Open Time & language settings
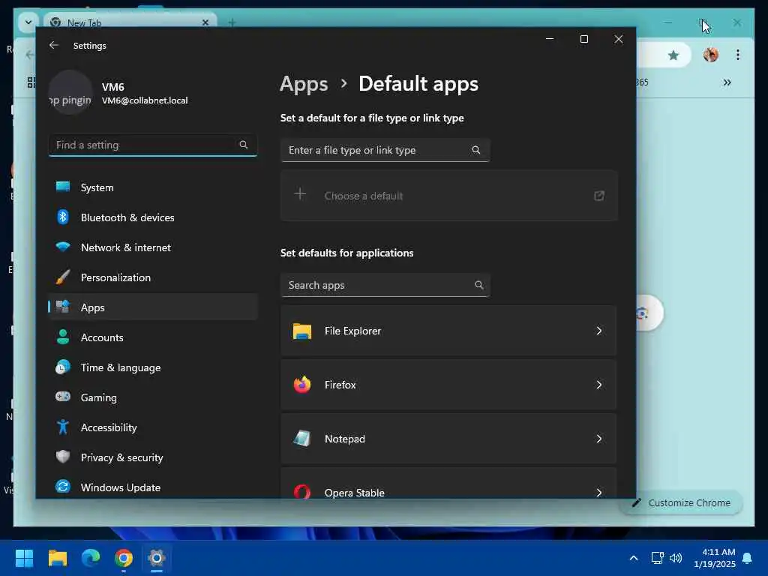This screenshot has height=576, width=768. coord(153,367)
